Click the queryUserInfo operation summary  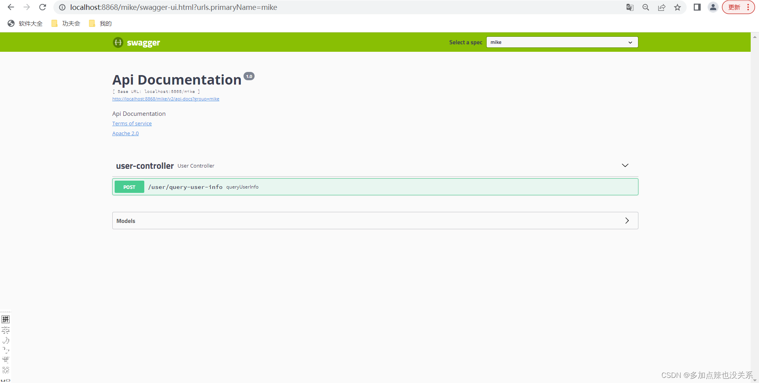point(242,187)
